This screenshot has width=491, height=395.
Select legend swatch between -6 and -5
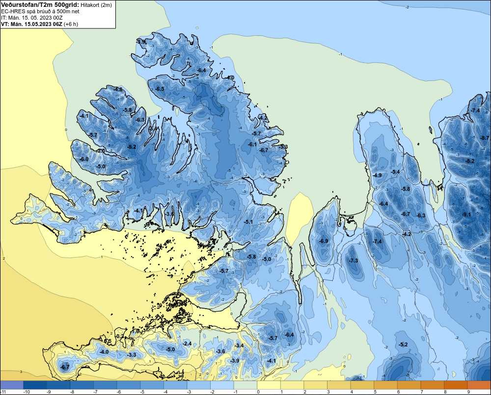[128, 385]
